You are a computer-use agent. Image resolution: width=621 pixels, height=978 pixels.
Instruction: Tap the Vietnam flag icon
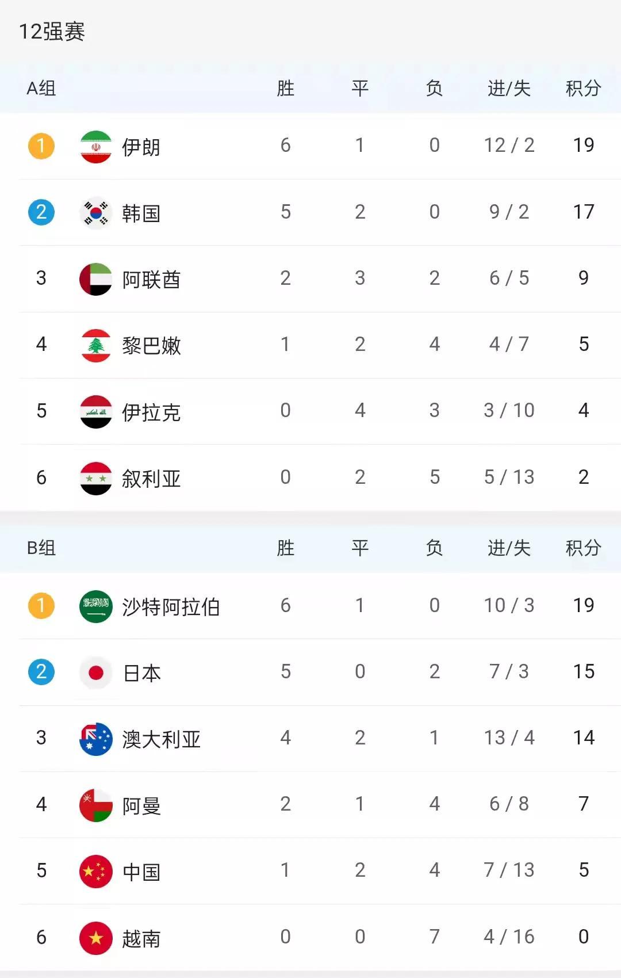click(x=95, y=938)
